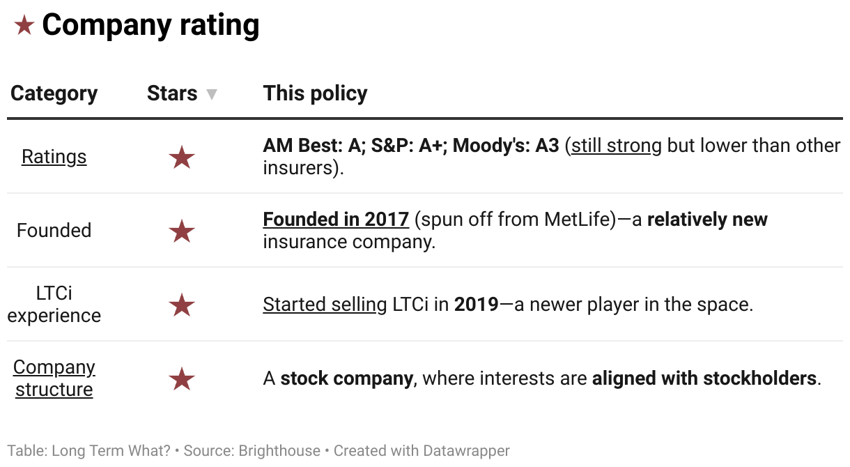Select the LTCi experience row label
Viewport: 850px width, 467px height.
(x=54, y=305)
